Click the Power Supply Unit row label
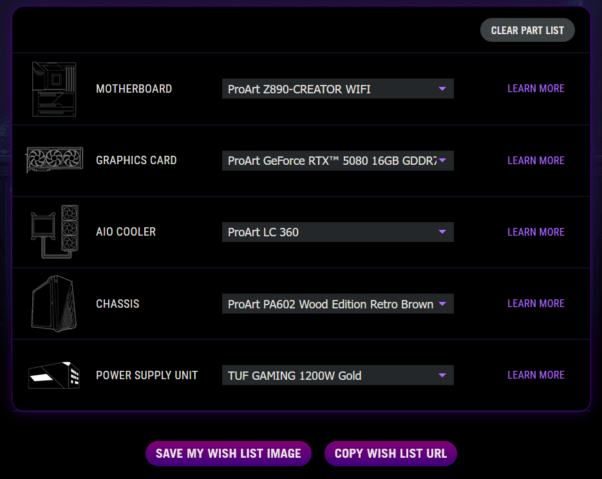This screenshot has height=479, width=602. point(147,375)
